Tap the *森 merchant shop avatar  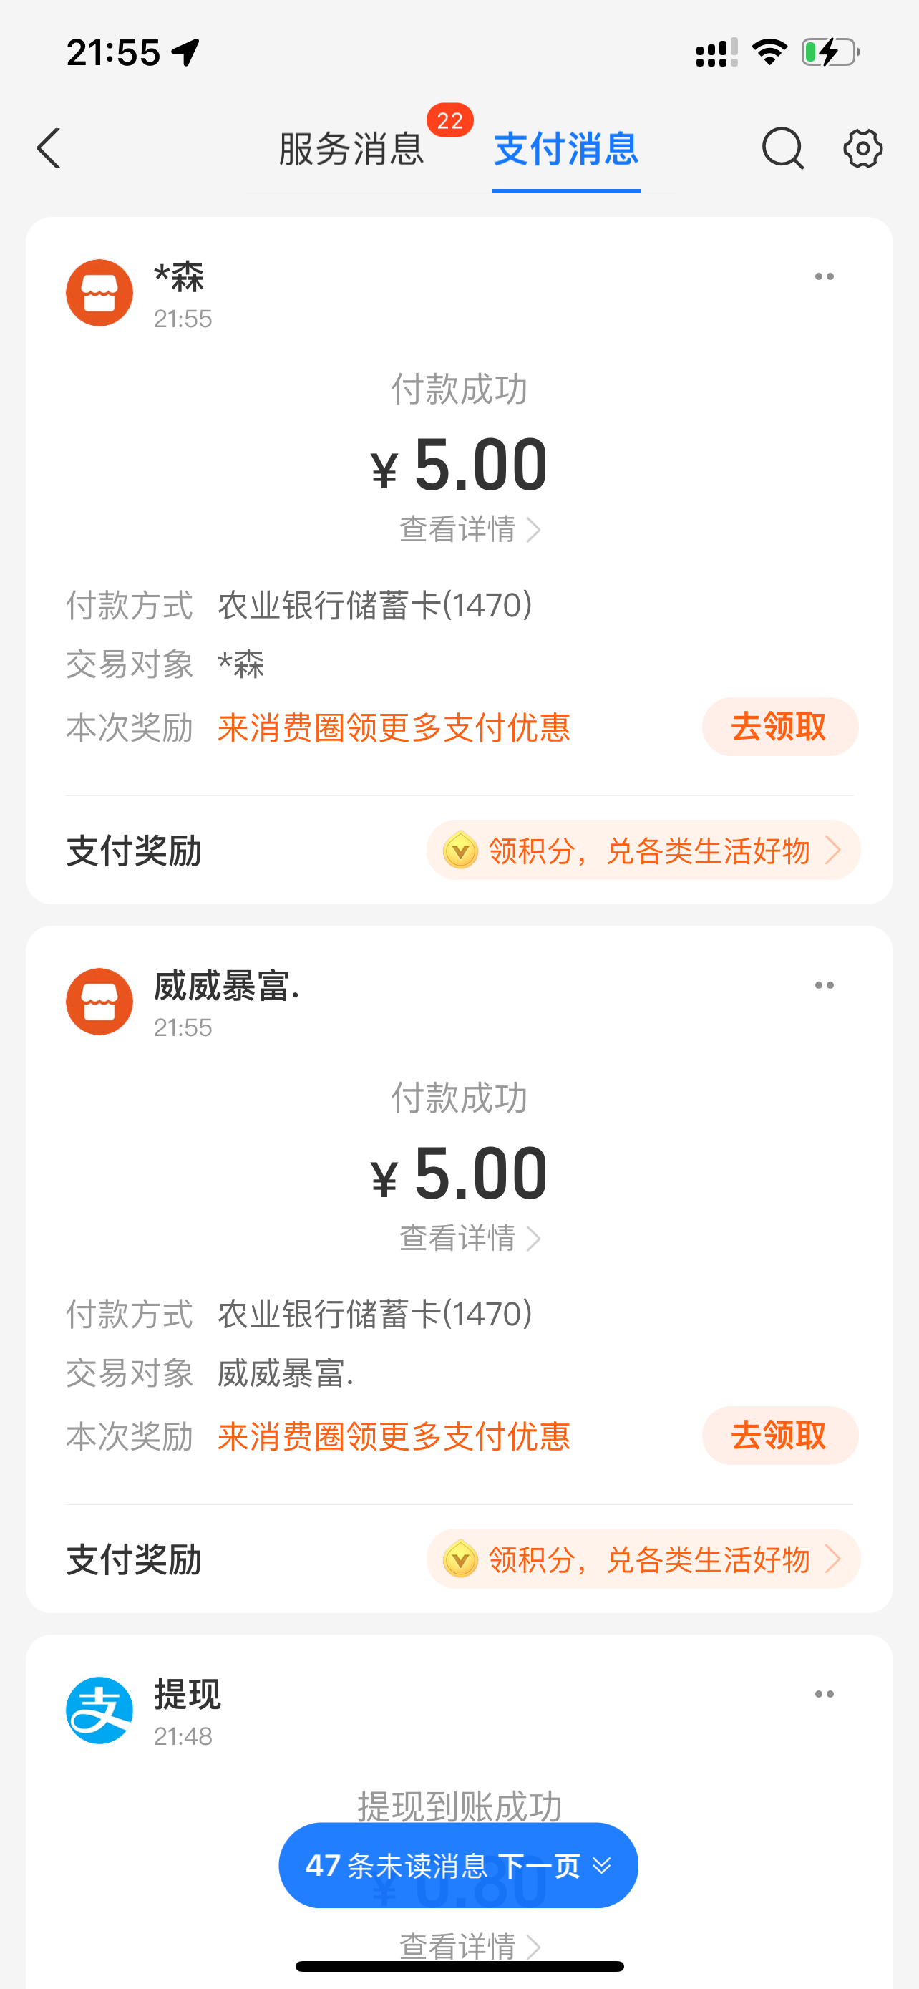click(99, 293)
